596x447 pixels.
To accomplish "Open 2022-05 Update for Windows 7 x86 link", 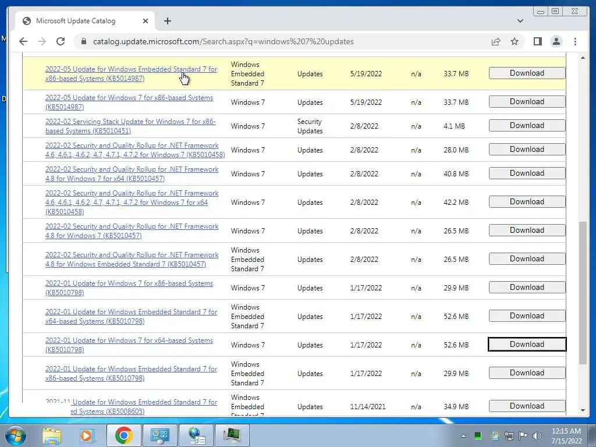I will pos(129,102).
